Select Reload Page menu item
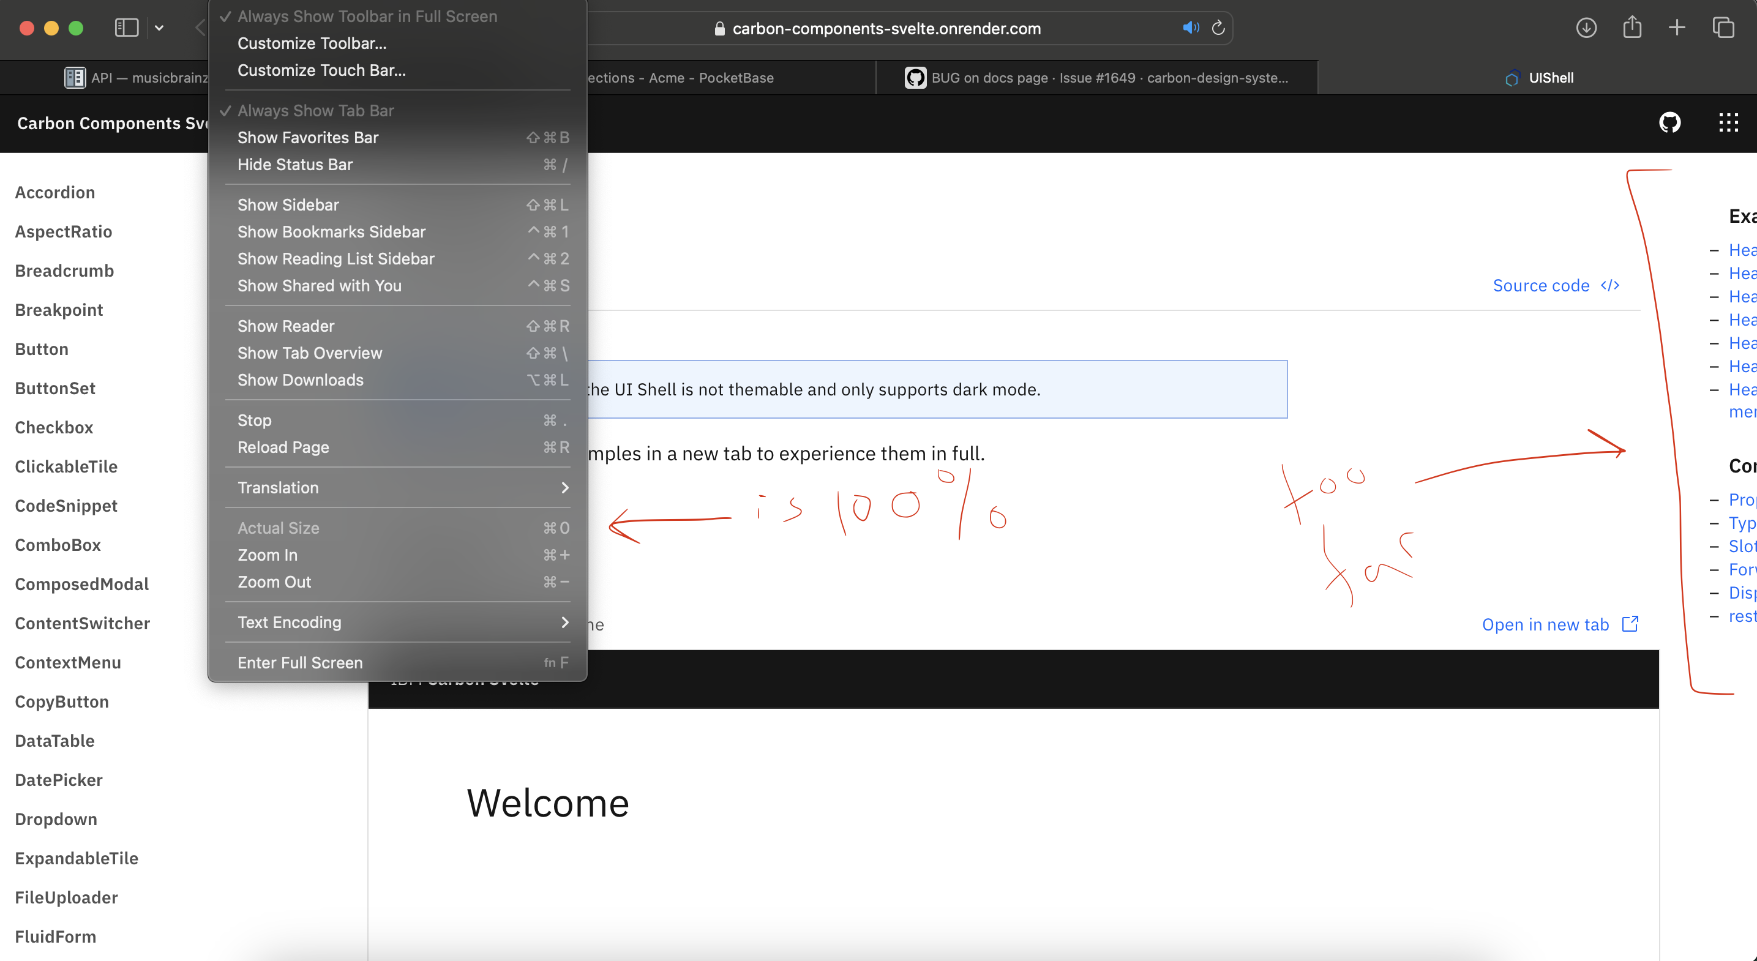 click(397, 447)
